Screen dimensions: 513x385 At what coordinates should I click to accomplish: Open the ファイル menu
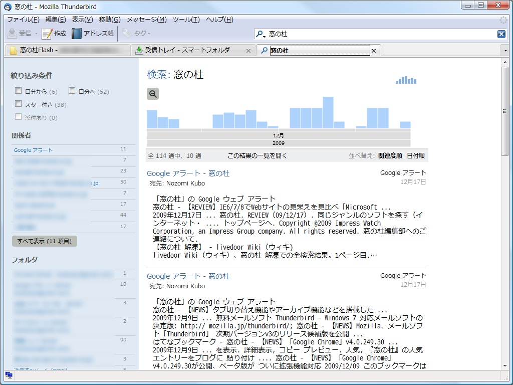(x=23, y=20)
